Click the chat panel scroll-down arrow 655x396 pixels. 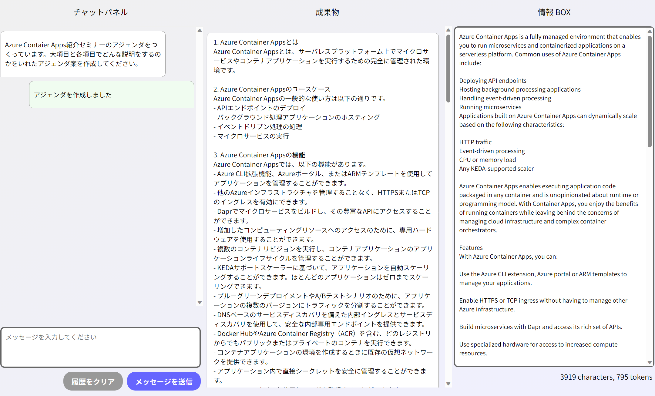click(x=200, y=302)
